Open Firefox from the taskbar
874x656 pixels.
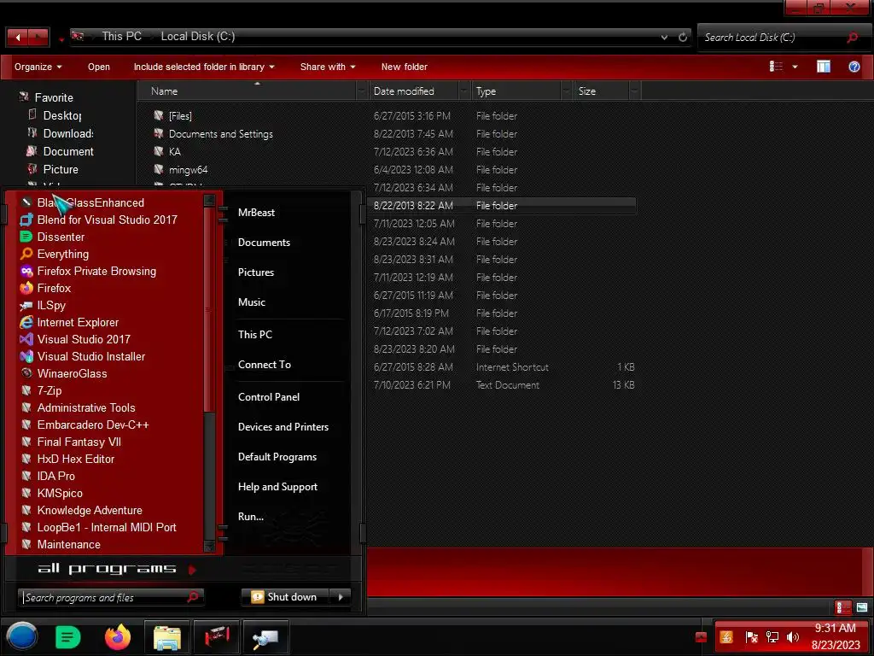click(x=118, y=637)
